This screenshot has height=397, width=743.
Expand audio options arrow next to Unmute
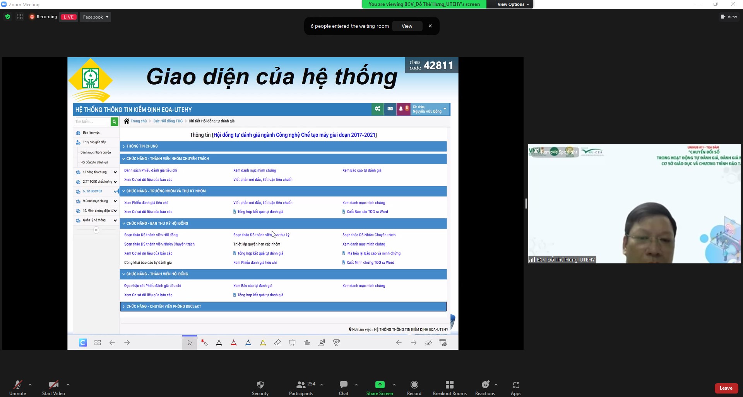(30, 385)
